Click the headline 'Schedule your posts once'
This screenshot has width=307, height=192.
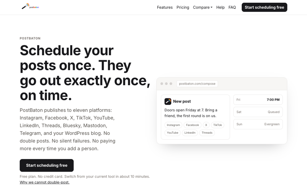[x=85, y=73]
